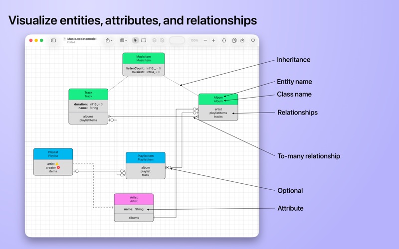Click the red error icon beside creator
Viewport: 399px width, 249px height.
coord(58,168)
